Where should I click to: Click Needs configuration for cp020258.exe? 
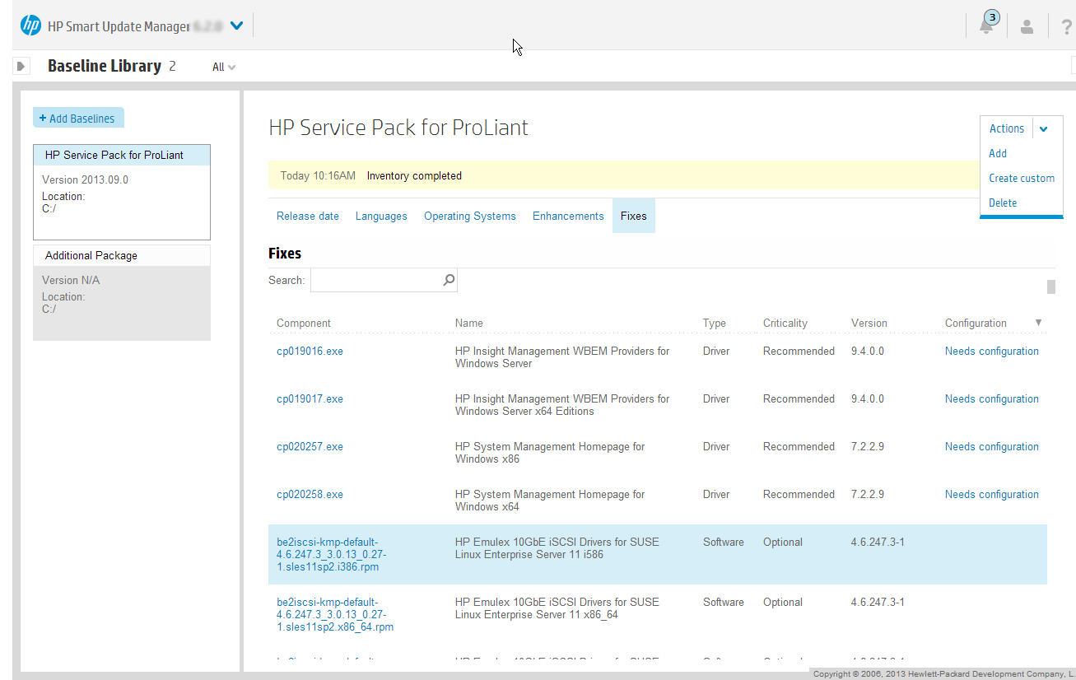point(992,494)
